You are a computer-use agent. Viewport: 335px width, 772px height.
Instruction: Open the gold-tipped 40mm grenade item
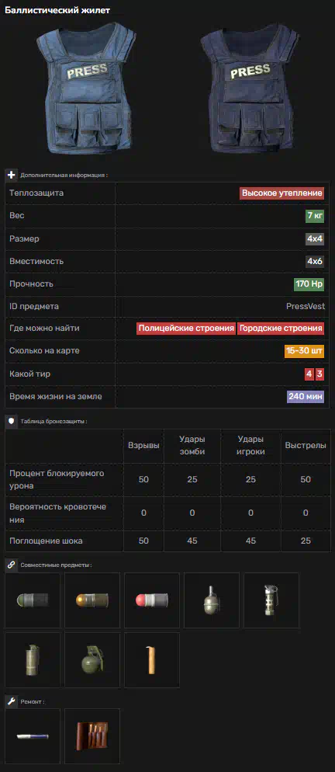pyautogui.click(x=92, y=600)
